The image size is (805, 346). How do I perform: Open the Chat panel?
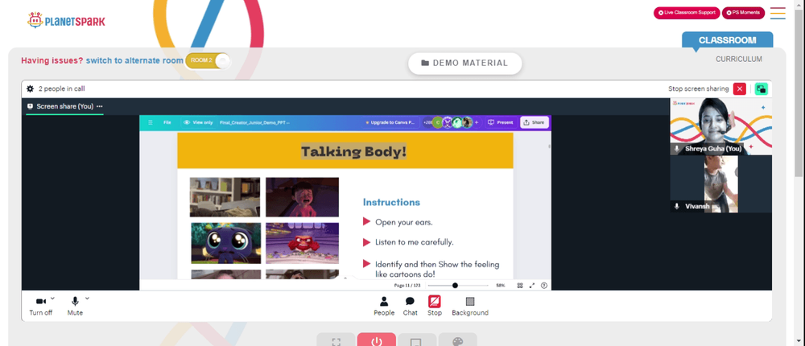(x=410, y=306)
